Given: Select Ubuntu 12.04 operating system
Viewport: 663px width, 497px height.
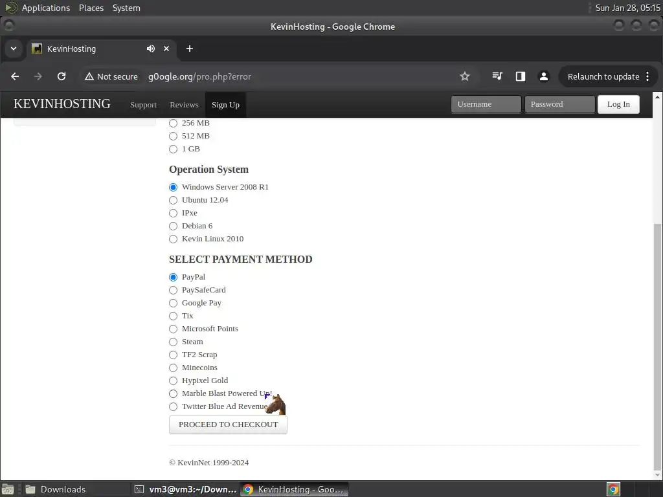Looking at the screenshot, I should click(173, 201).
